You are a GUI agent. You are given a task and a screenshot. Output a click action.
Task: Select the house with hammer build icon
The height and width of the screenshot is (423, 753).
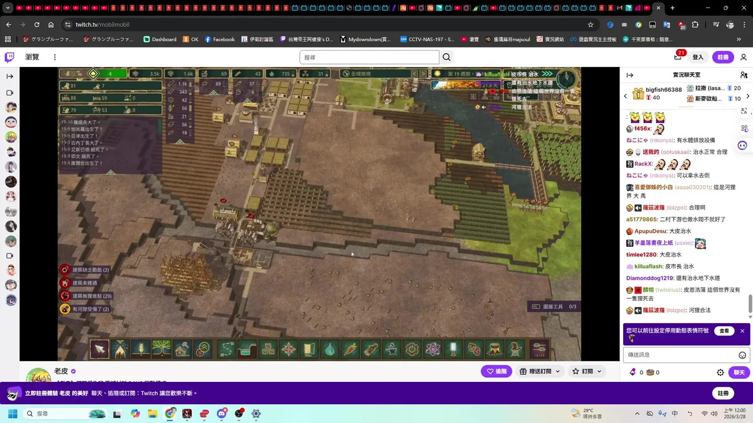click(182, 349)
